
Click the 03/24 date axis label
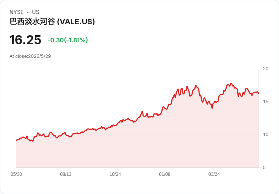pyautogui.click(x=214, y=174)
